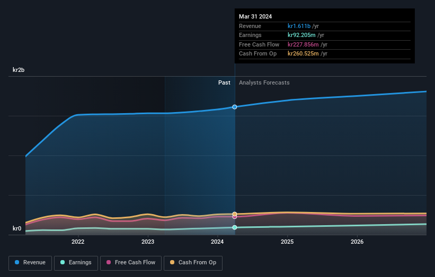The image size is (435, 277).
Task: Toggle the Cash From Op legend series
Action: click(x=193, y=263)
